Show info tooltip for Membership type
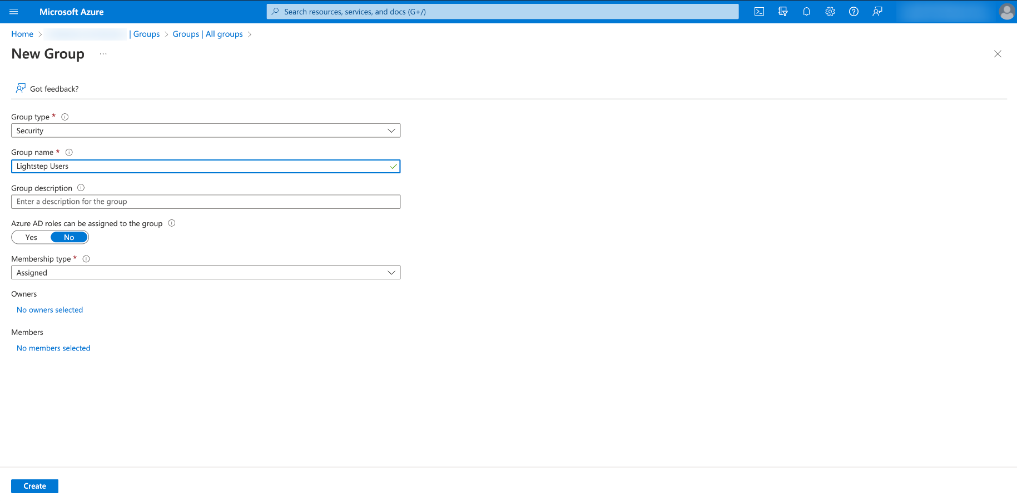 tap(86, 259)
